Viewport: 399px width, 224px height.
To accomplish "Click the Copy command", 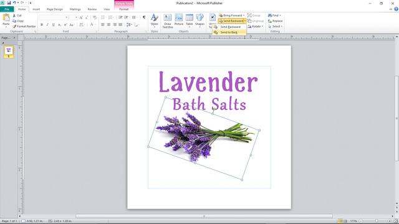I will pos(18,21).
